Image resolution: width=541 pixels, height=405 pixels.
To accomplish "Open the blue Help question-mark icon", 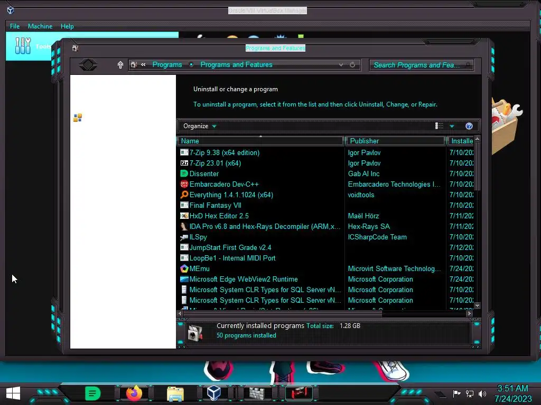I will (469, 126).
